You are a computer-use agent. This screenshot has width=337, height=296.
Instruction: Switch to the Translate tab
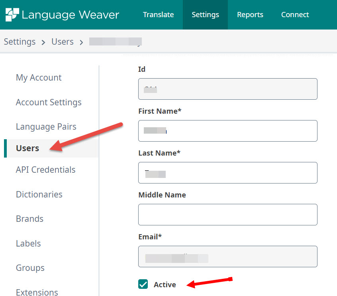pos(158,14)
